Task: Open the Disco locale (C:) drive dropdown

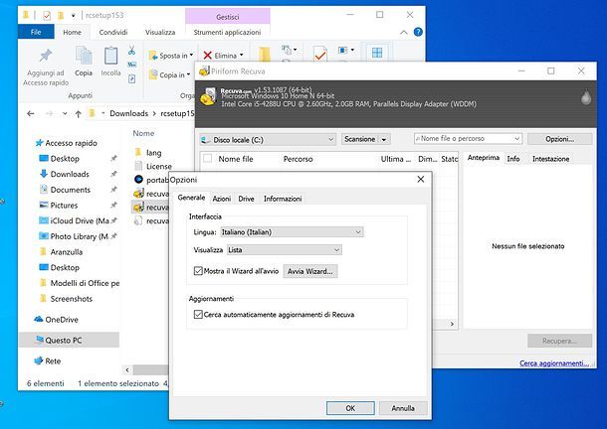Action: [x=268, y=139]
